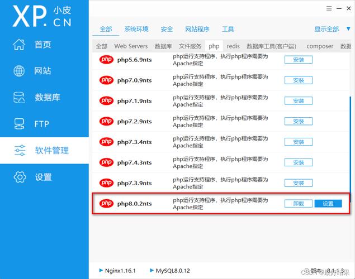Screen dimensions: 355x279
Task: Click the php7.3.4nts description text
Action: coord(220,142)
